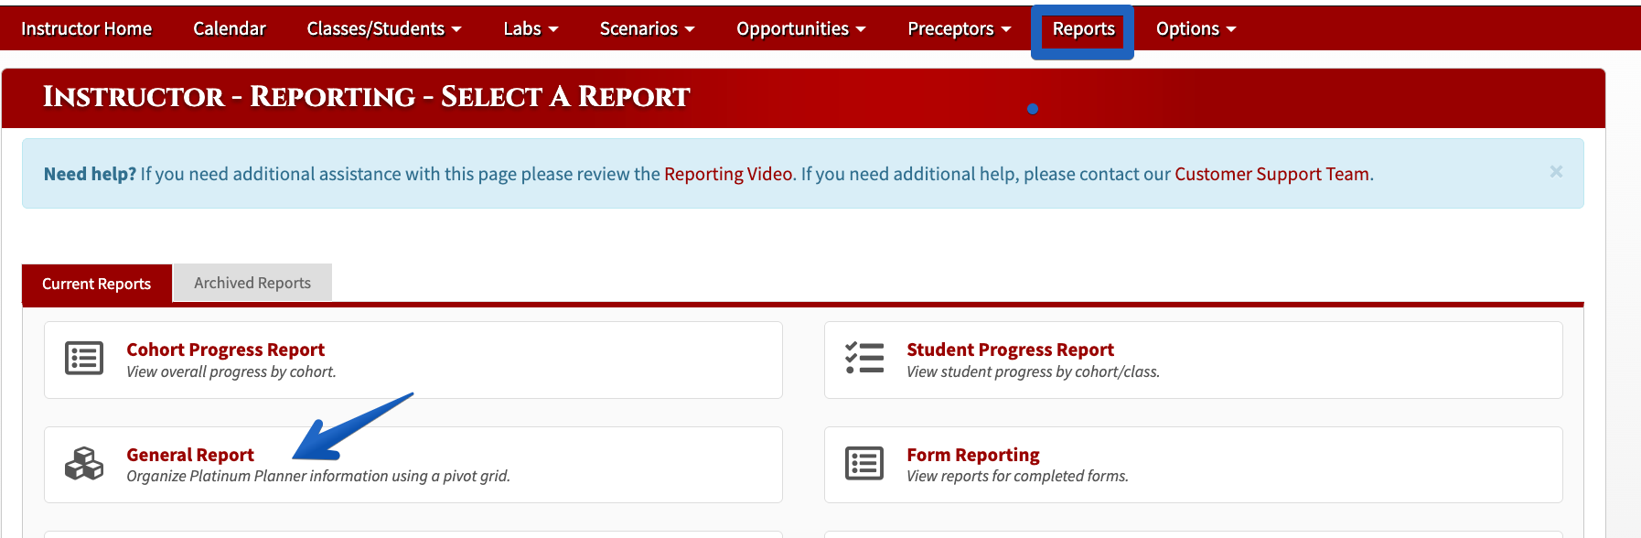Open the General Report link
The image size is (1641, 538).
point(190,455)
